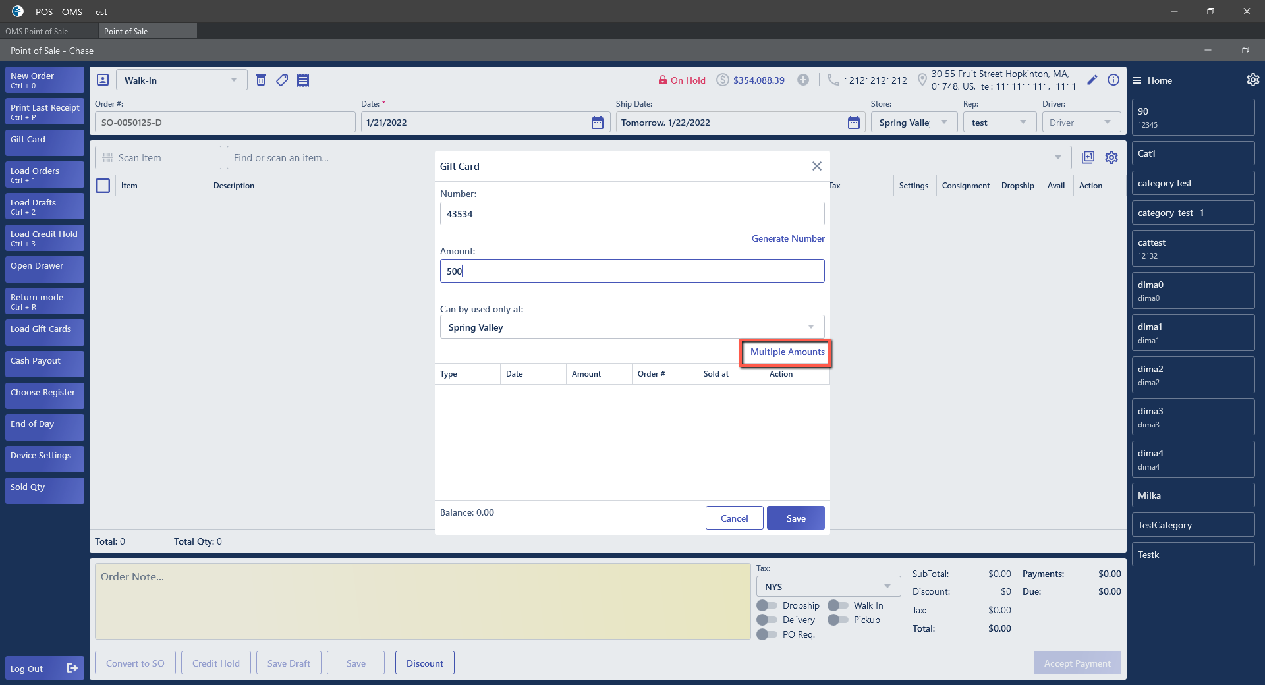Viewport: 1265px width, 685px height.
Task: Click the Save Draft button
Action: 289,663
